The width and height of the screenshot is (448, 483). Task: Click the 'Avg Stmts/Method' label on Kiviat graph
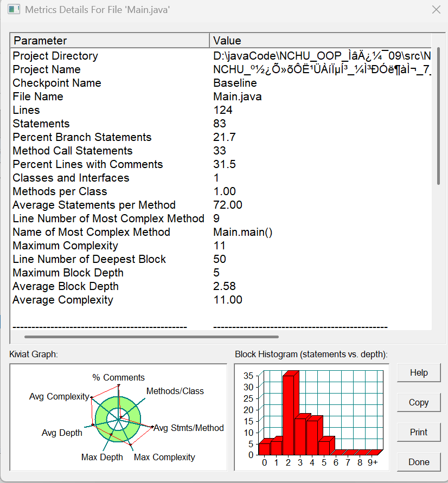[x=189, y=428]
